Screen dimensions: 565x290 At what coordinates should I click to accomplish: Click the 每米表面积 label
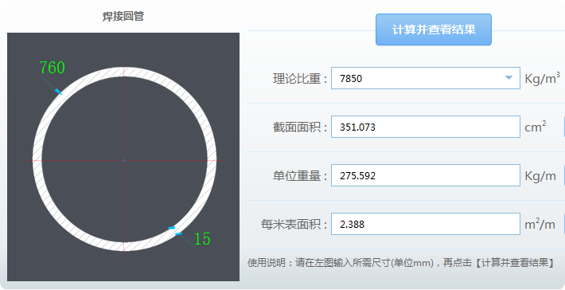click(294, 225)
